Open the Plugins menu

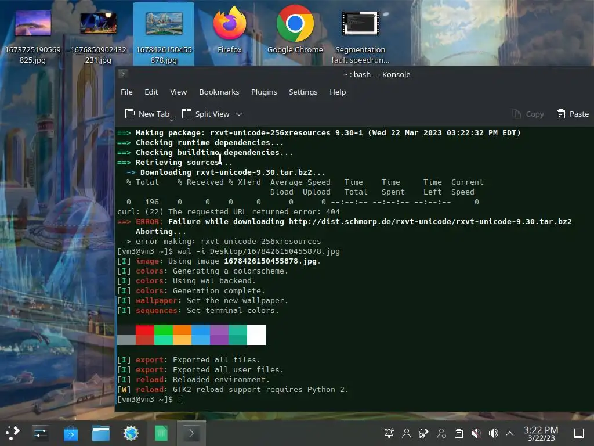pyautogui.click(x=264, y=92)
